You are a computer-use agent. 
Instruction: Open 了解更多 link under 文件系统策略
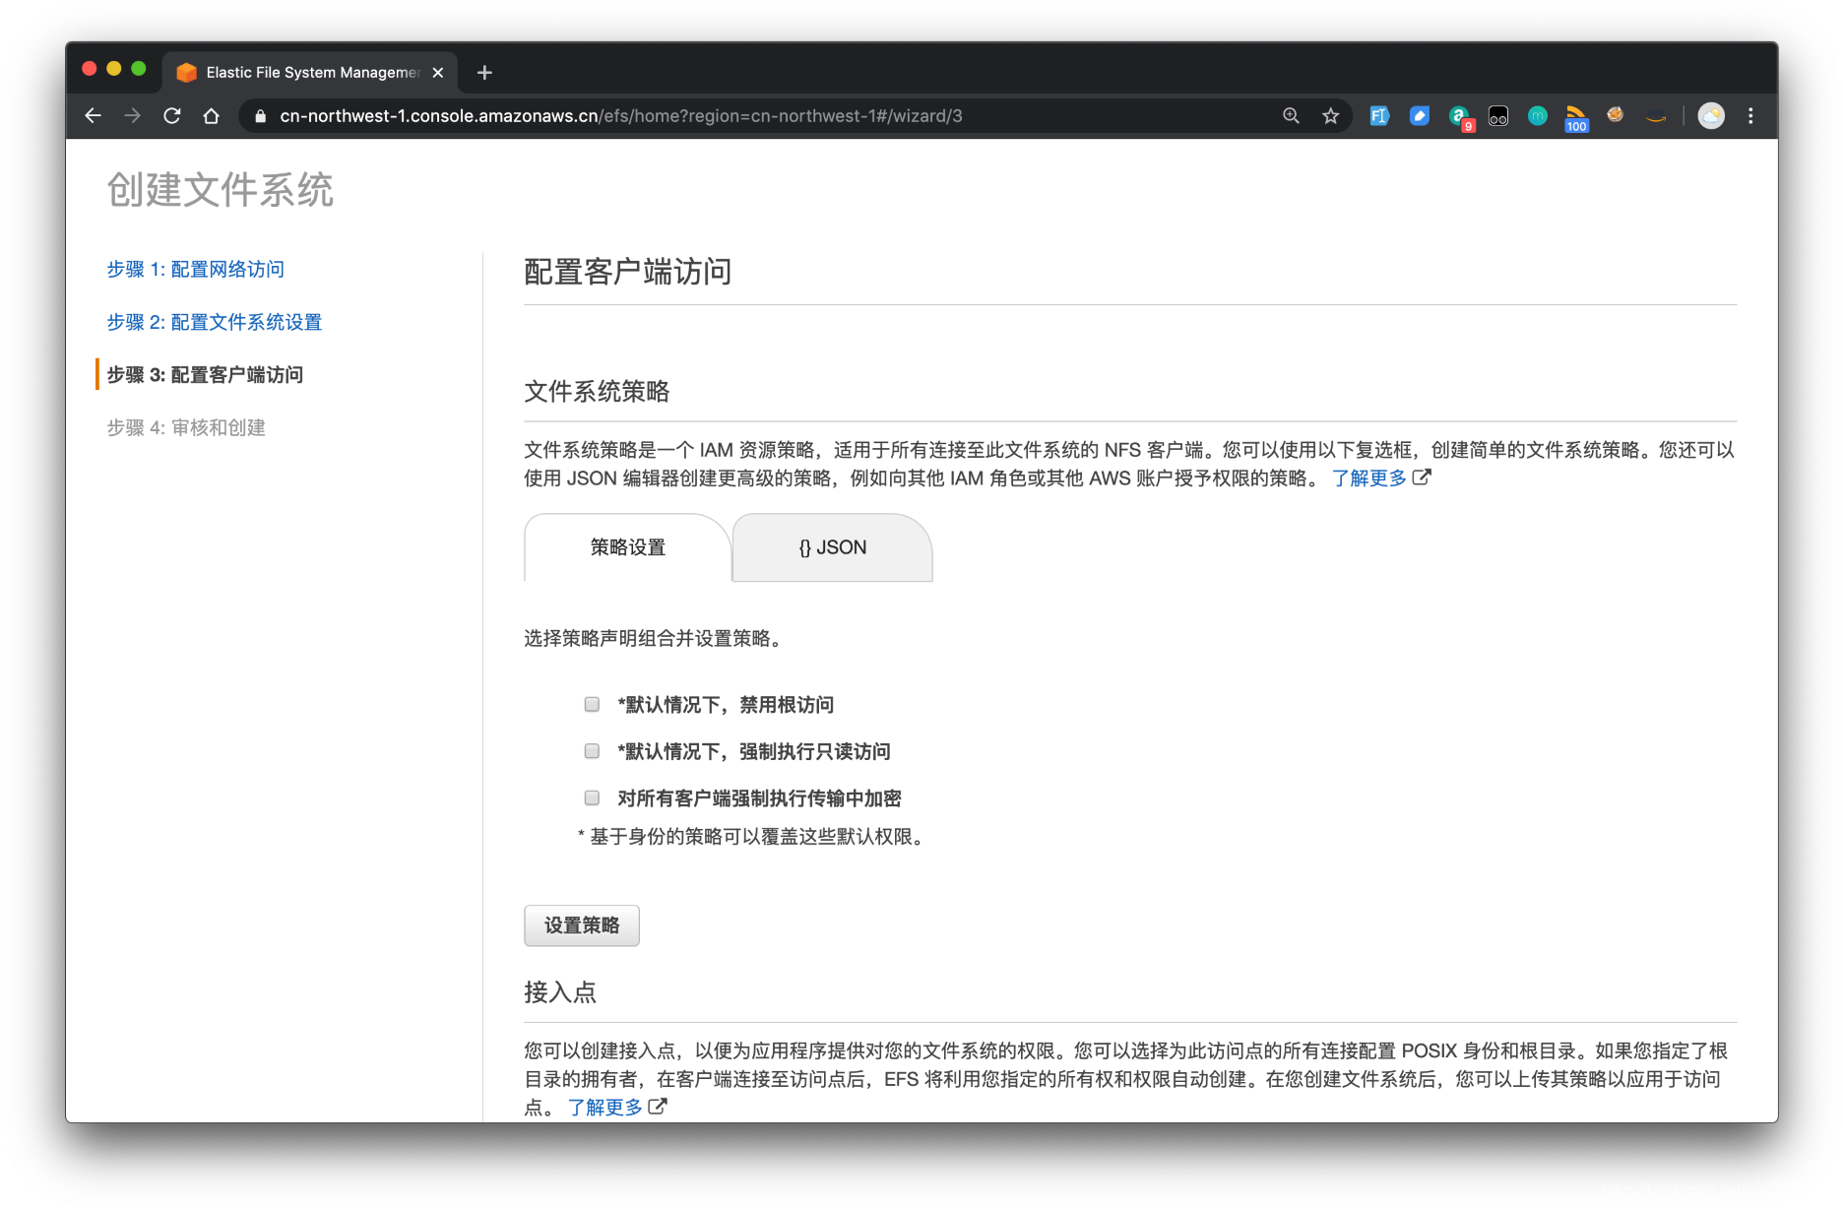(x=1368, y=478)
